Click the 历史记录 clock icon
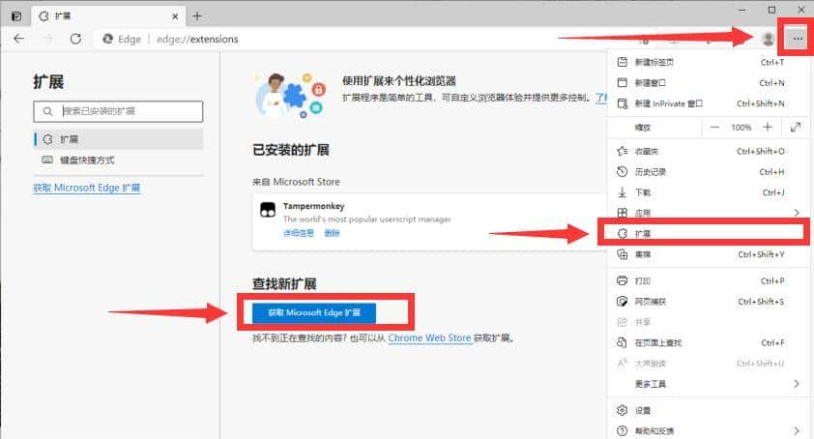 click(622, 172)
